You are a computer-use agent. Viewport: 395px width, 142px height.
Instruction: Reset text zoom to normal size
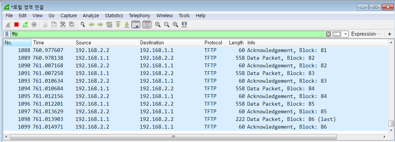[175, 24]
